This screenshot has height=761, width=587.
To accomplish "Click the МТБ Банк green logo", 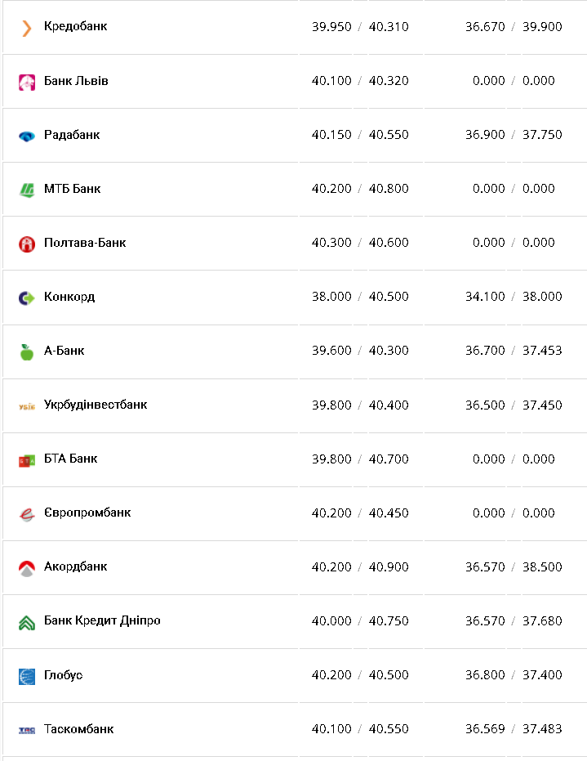I will coord(27,190).
